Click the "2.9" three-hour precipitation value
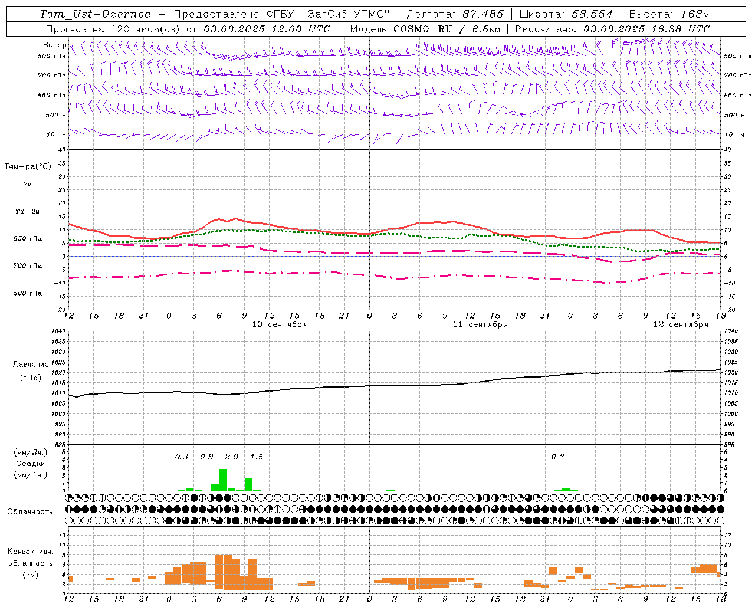The width and height of the screenshot is (755, 604). (x=232, y=457)
